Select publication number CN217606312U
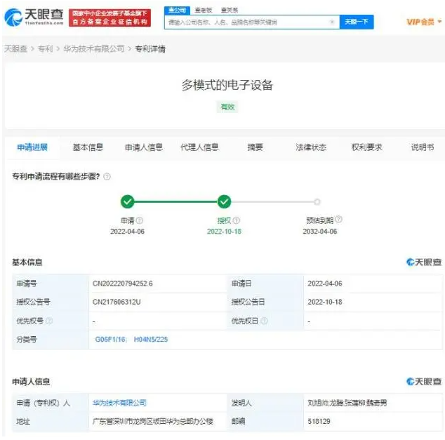The image size is (445, 440). tap(117, 302)
